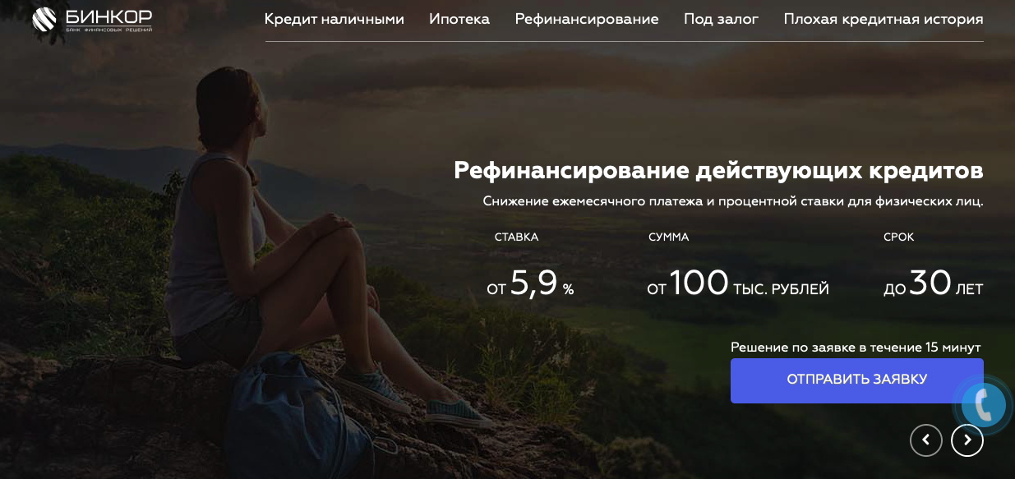This screenshot has height=479, width=1015.
Task: Go to the Ипотека section
Action: coord(459,19)
